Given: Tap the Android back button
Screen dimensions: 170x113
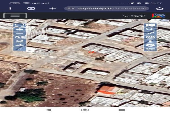Looking at the screenshot, I should coord(48,110).
